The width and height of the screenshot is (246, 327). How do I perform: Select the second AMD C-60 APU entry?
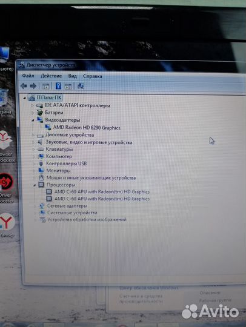(x=102, y=199)
